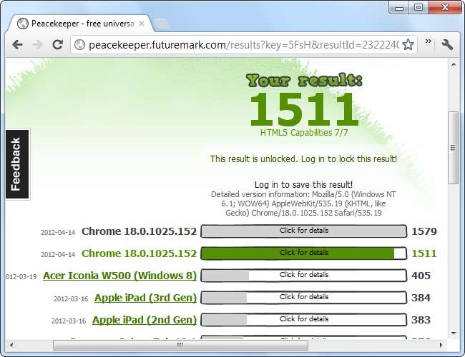Reload the Peacekeeper results page
Viewport: 465px width, 357px height.
coord(57,45)
